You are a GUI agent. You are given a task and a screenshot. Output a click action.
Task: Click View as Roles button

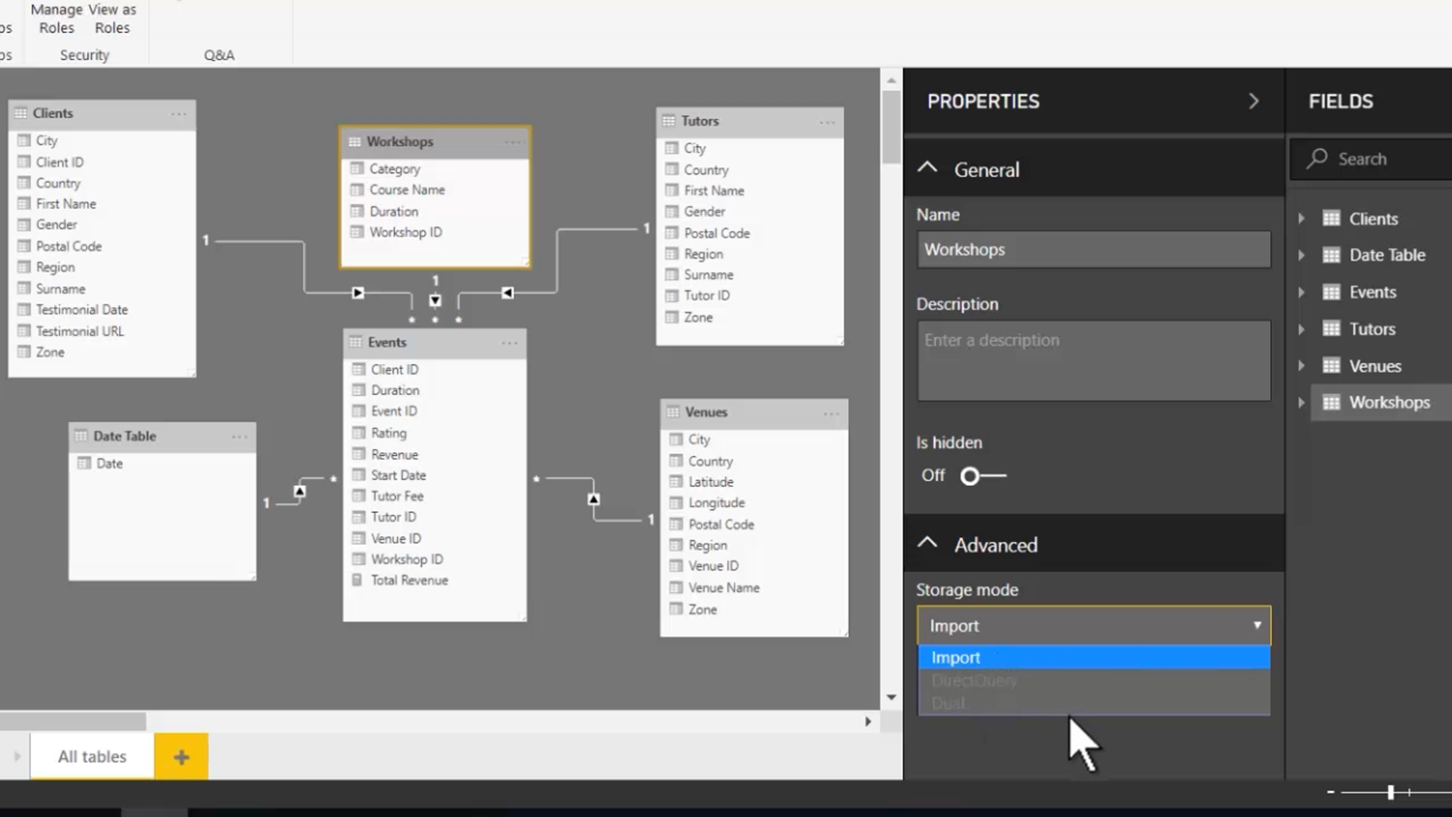coord(112,18)
